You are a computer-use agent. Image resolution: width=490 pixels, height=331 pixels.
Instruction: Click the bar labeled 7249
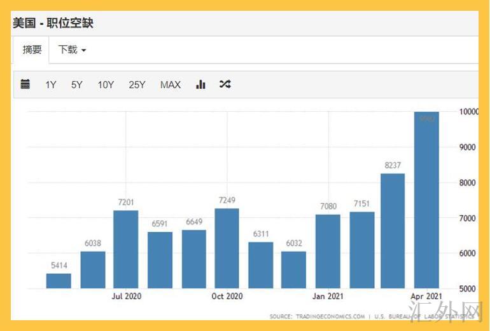[x=227, y=249]
